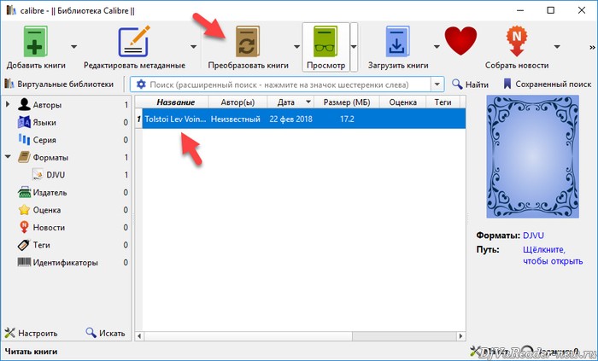Click the horizontal scrollbar thumb
This screenshot has width=598, height=361.
248,336
